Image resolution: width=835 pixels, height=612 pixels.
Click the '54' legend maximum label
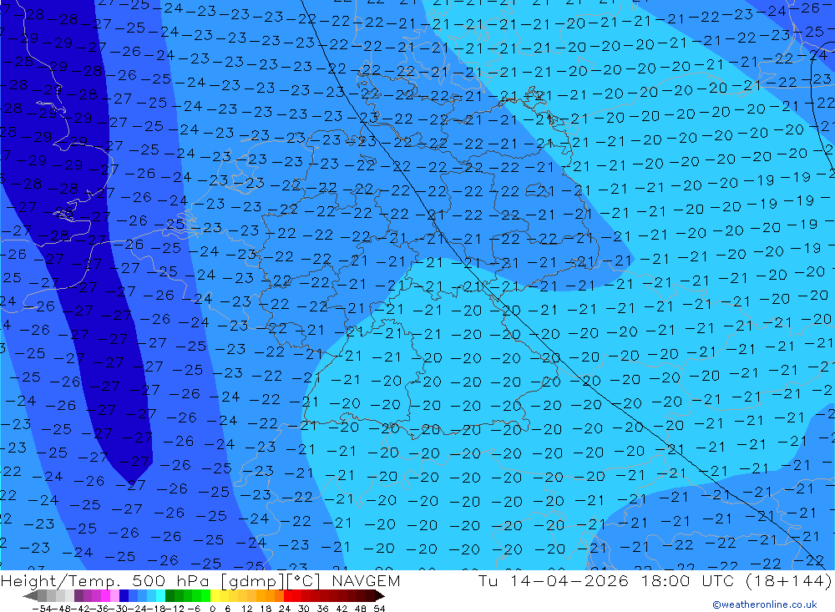(379, 609)
